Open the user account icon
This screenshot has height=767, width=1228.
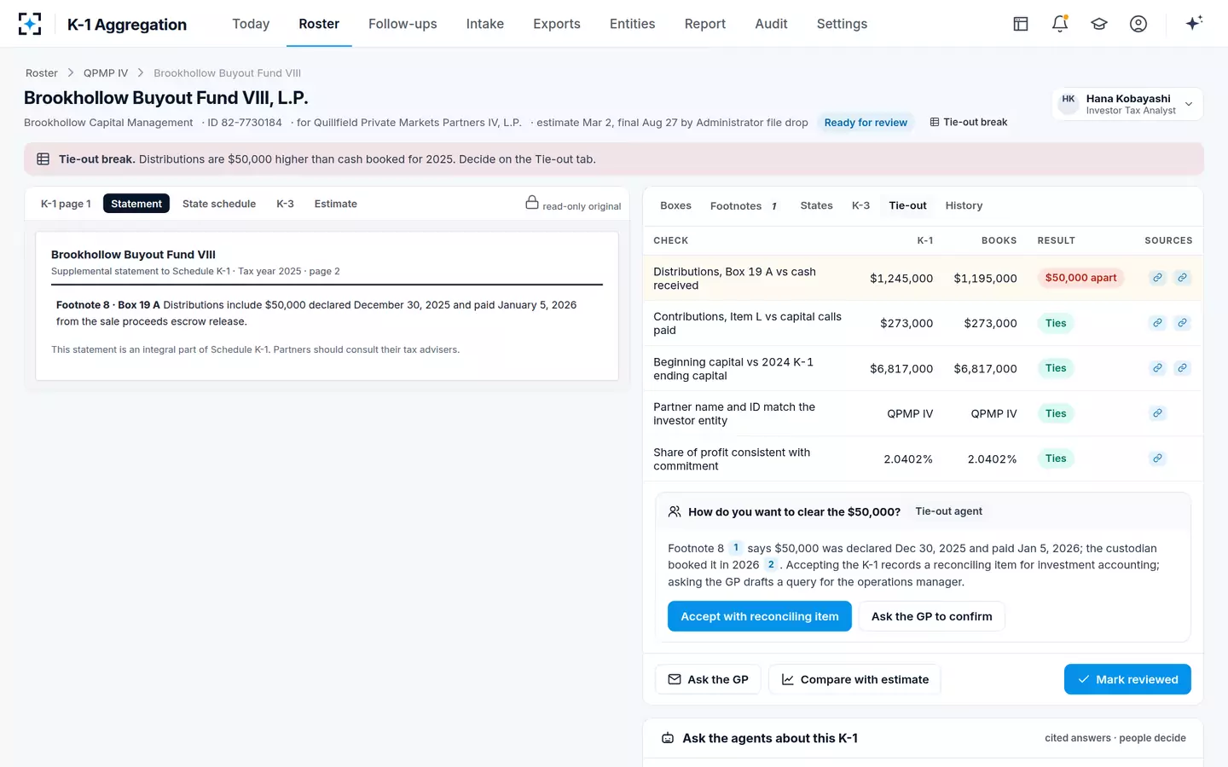1138,24
